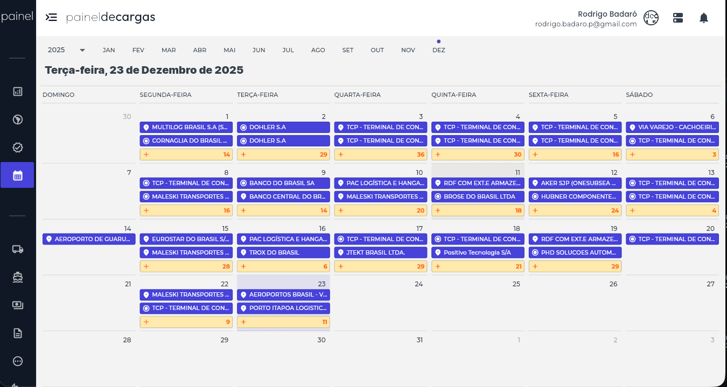Screen dimensions: 727x387
Task: Switch to the JUN month tab
Action: pyautogui.click(x=259, y=50)
